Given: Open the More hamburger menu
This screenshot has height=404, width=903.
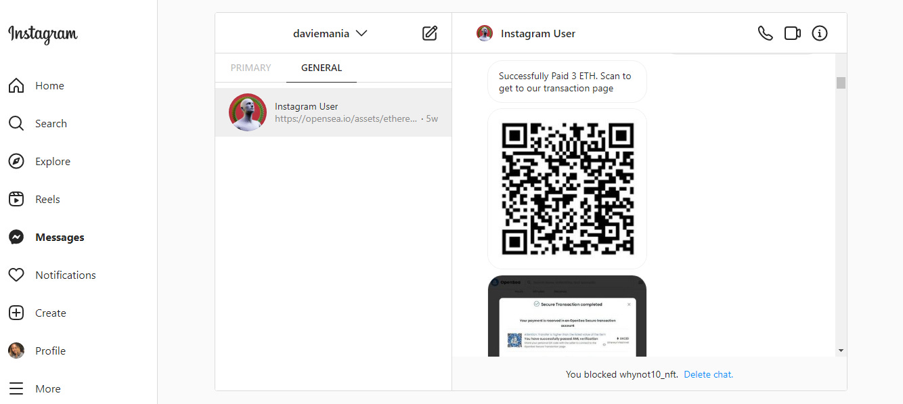Looking at the screenshot, I should point(16,389).
